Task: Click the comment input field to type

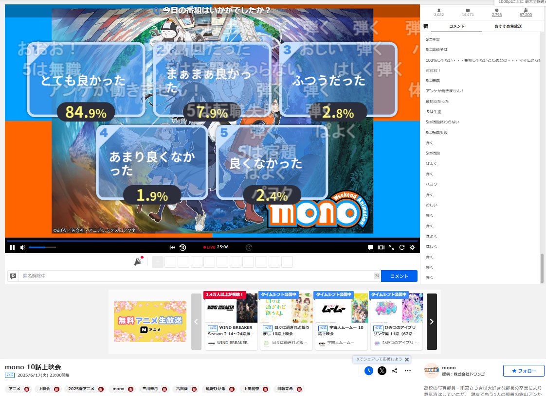Action: 195,275
